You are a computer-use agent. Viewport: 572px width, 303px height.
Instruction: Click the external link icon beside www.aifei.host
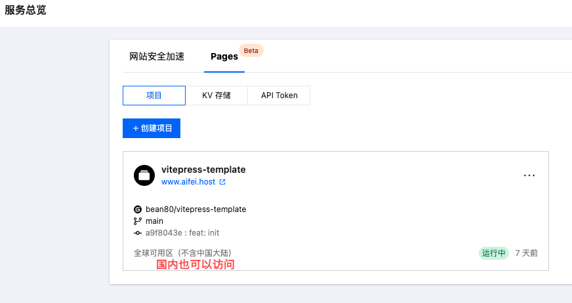click(x=222, y=182)
